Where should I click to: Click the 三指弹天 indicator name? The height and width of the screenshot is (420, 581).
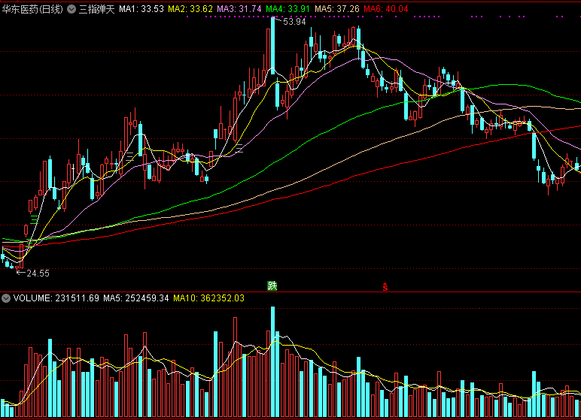pyautogui.click(x=97, y=9)
